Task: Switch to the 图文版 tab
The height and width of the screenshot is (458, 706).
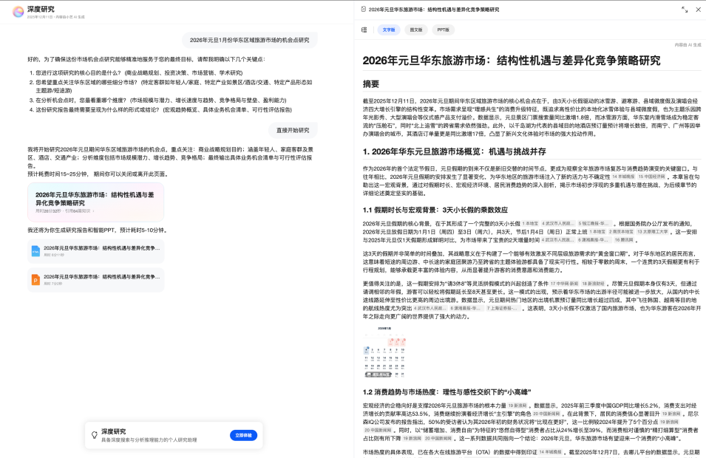Action: (x=415, y=30)
